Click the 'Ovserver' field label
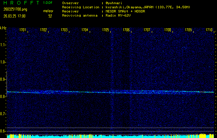The height and width of the screenshot is (138, 217). tap(70, 3)
